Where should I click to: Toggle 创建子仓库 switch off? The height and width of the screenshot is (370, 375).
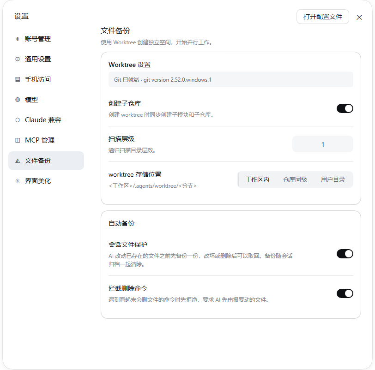345,108
